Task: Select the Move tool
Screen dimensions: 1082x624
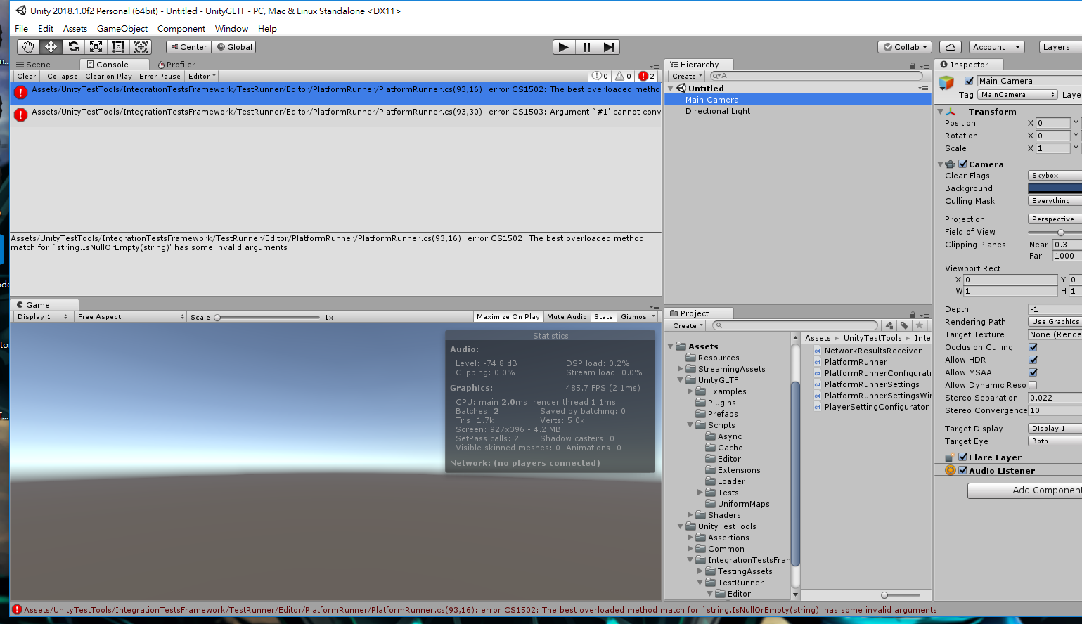Action: pos(51,46)
